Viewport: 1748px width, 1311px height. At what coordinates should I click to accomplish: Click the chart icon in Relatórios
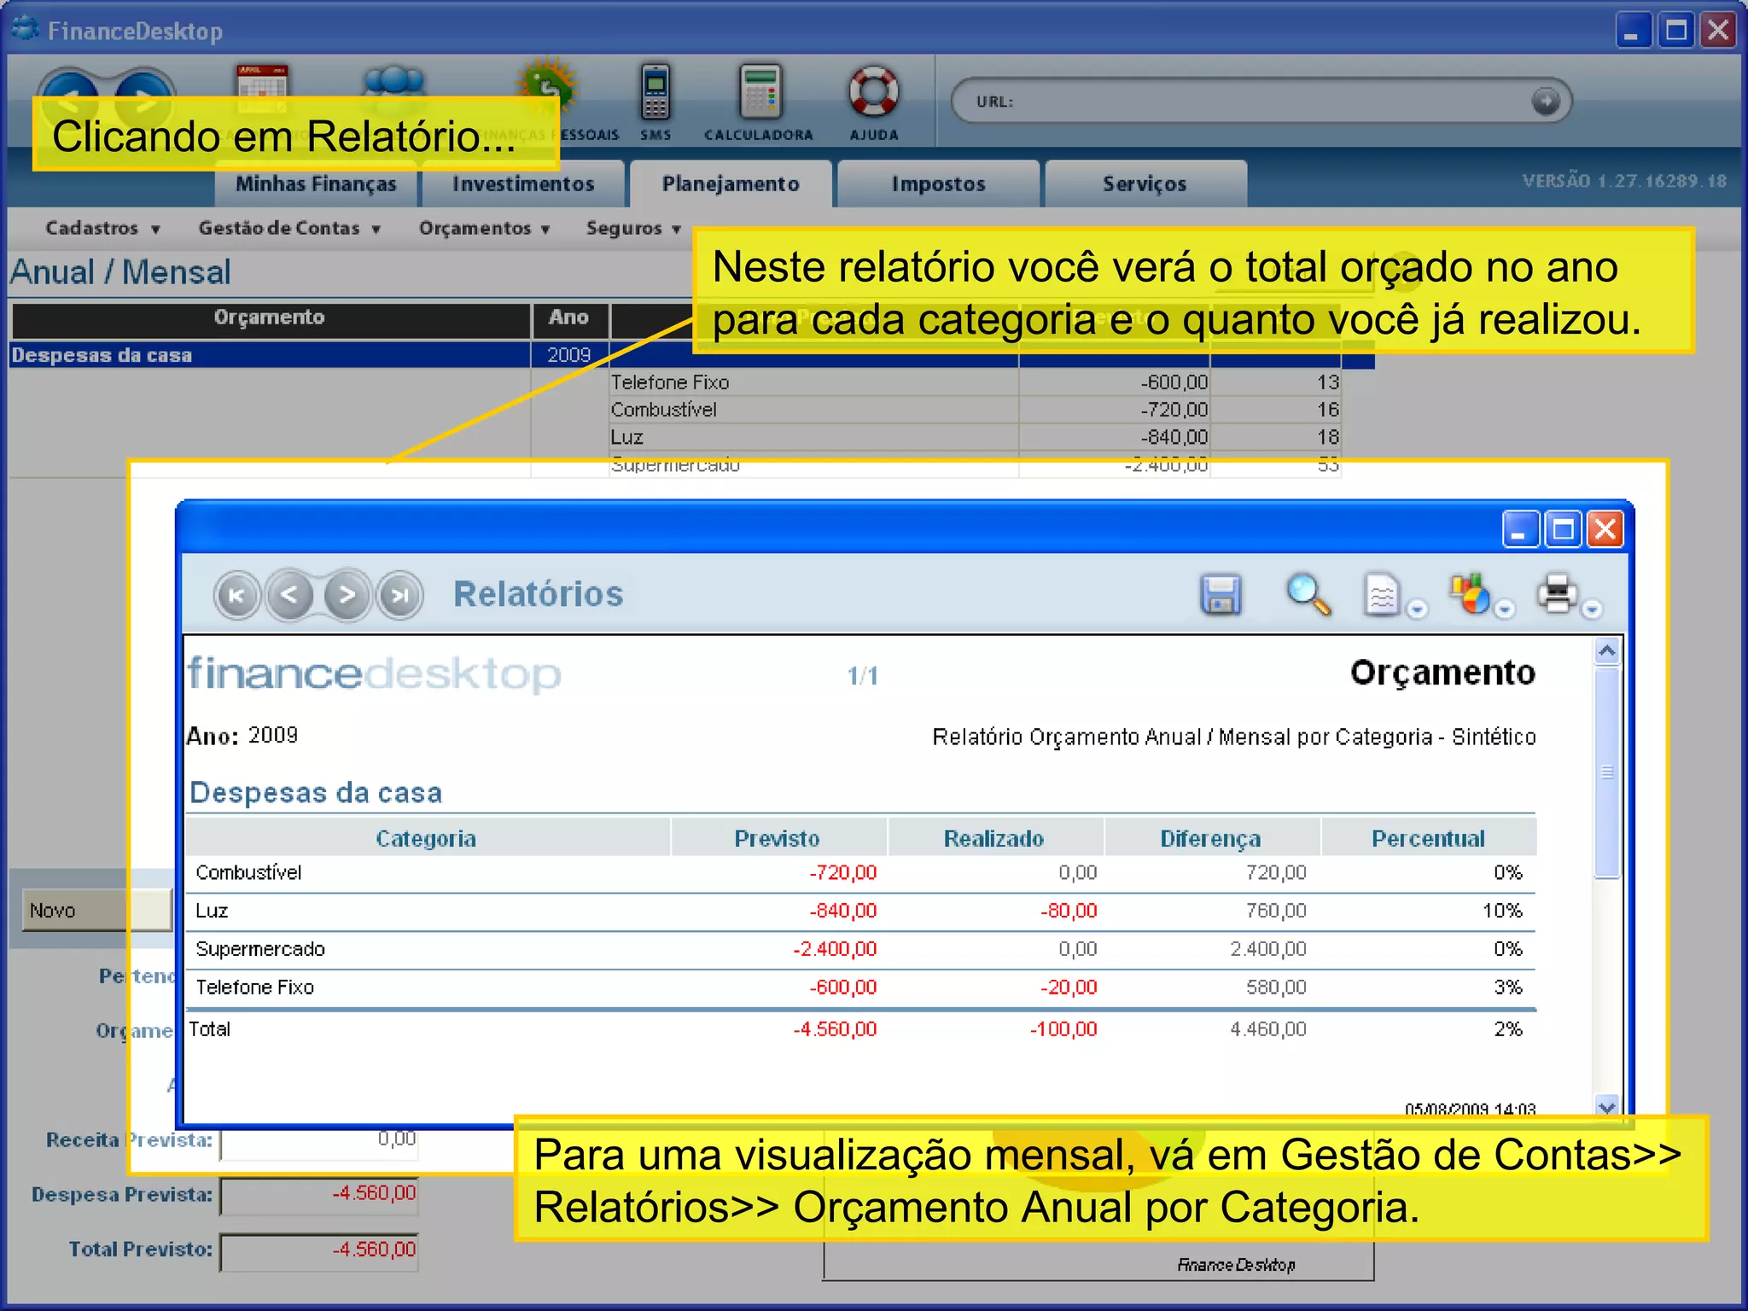(x=1470, y=595)
